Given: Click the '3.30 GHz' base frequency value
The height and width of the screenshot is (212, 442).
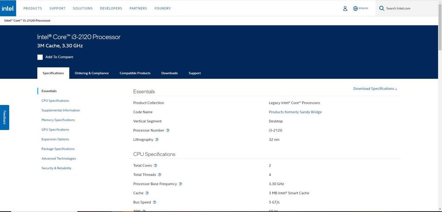Looking at the screenshot, I should [x=276, y=184].
